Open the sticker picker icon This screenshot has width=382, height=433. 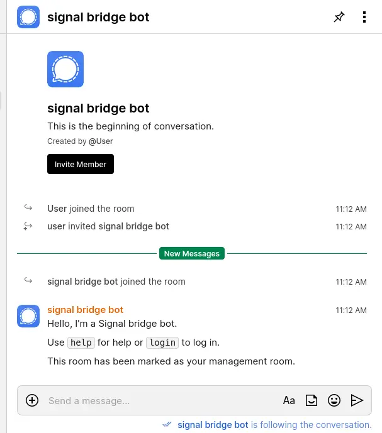point(312,400)
